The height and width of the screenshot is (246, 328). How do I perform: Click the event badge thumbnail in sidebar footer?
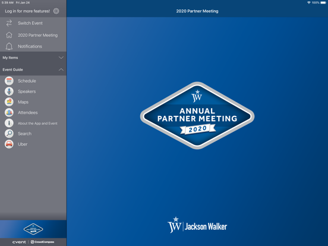click(x=33, y=229)
